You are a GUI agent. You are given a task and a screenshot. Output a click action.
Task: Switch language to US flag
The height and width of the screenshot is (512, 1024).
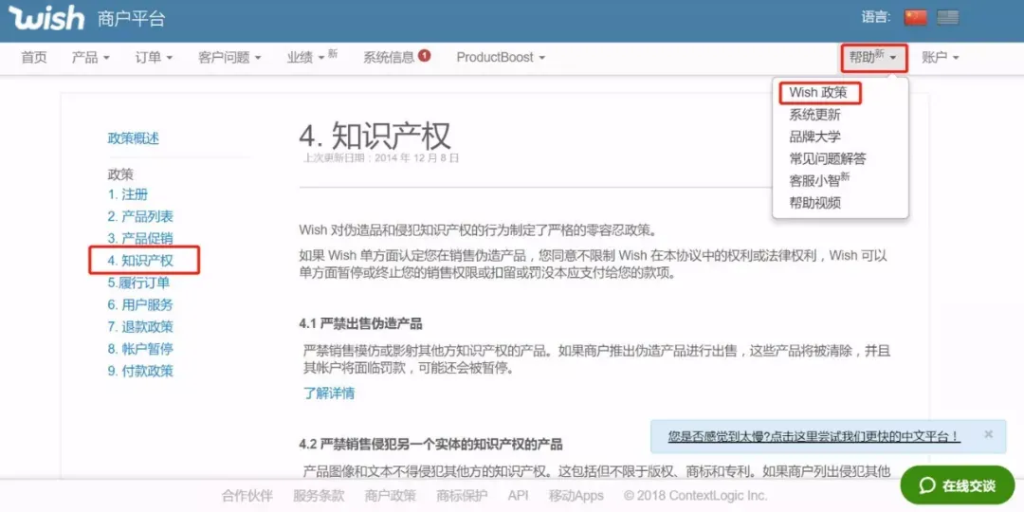pos(947,18)
